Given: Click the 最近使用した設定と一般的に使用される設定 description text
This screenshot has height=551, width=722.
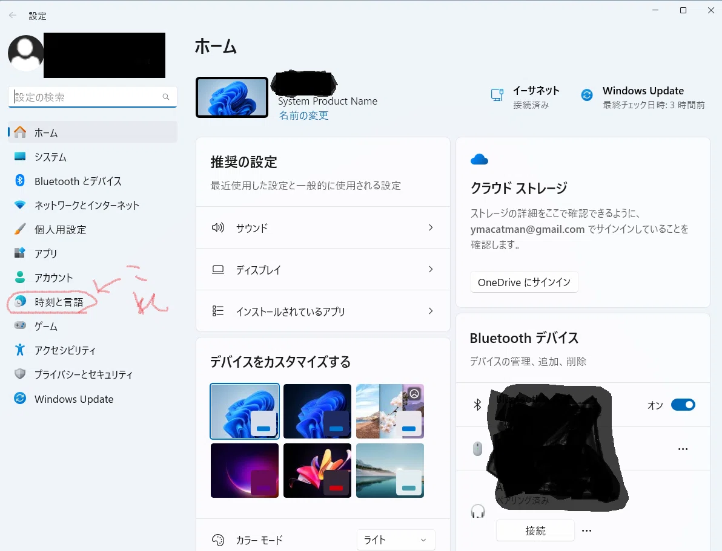Looking at the screenshot, I should click(305, 185).
